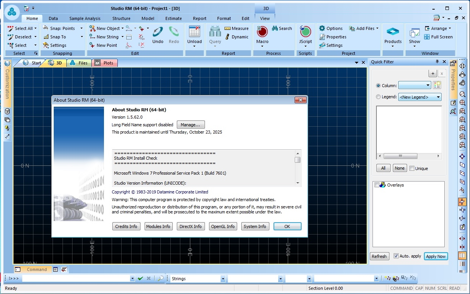The width and height of the screenshot is (470, 294).
Task: Expand the Select group dialog launcher
Action: (x=36, y=53)
